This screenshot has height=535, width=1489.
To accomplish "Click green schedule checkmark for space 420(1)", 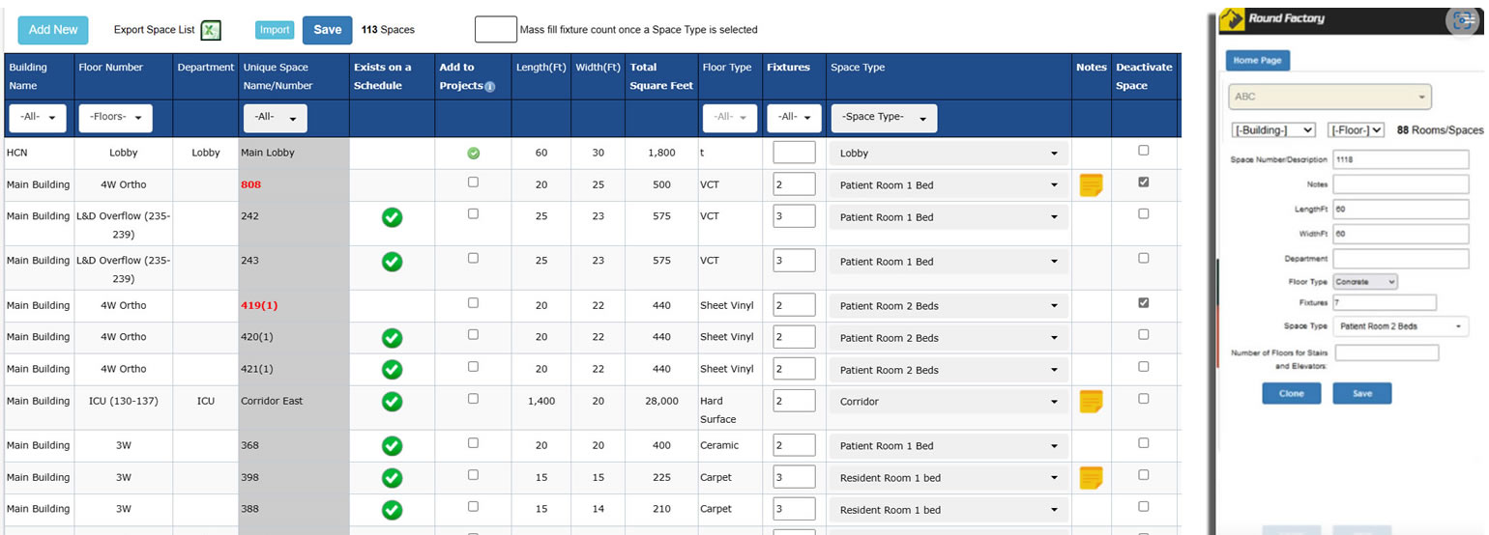I will click(x=392, y=338).
